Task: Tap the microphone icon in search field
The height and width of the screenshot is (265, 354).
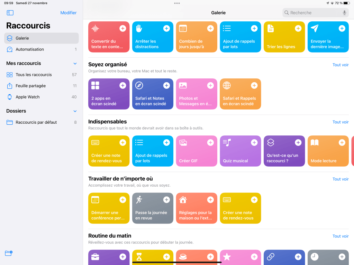Action: [x=344, y=13]
